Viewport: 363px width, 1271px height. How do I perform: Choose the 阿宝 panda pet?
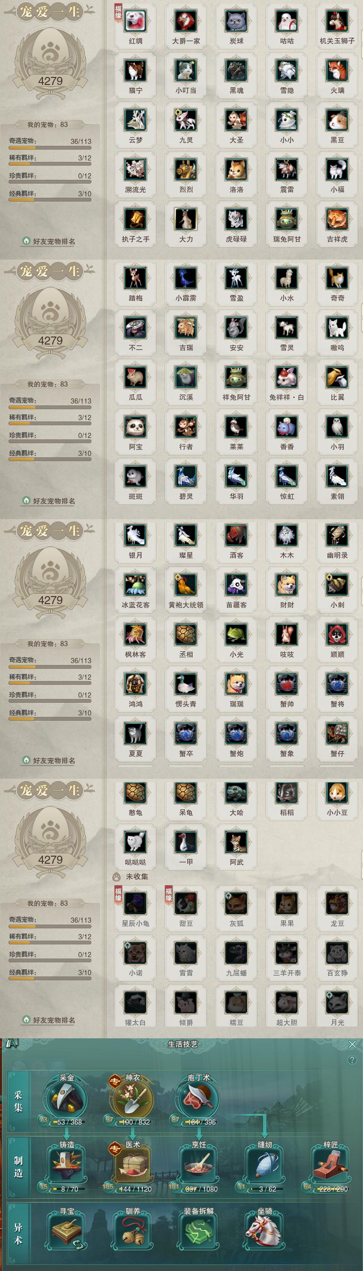135,427
